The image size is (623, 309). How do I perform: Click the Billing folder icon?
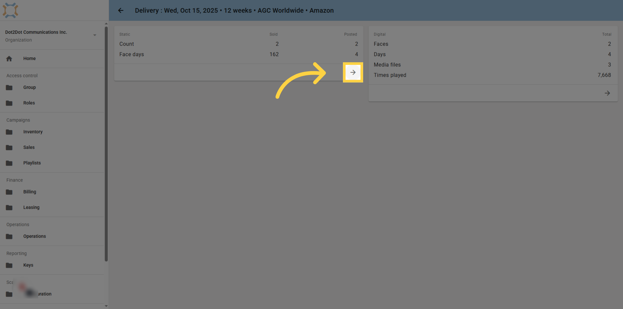tap(9, 192)
